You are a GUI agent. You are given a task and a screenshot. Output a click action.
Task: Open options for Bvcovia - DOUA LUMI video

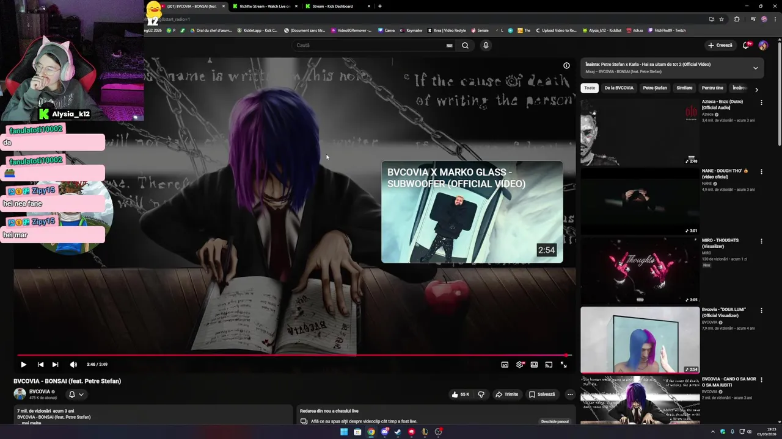(x=761, y=310)
